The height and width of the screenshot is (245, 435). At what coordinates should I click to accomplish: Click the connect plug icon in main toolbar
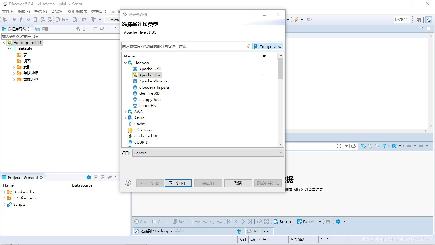(x=14, y=20)
